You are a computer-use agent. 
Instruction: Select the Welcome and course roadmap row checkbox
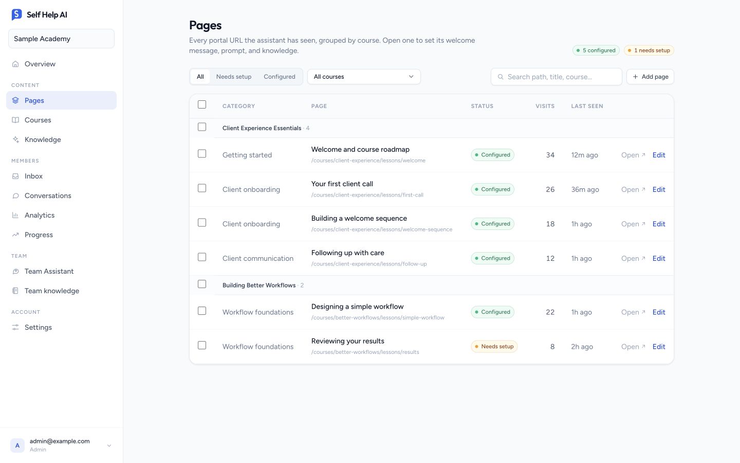point(202,154)
